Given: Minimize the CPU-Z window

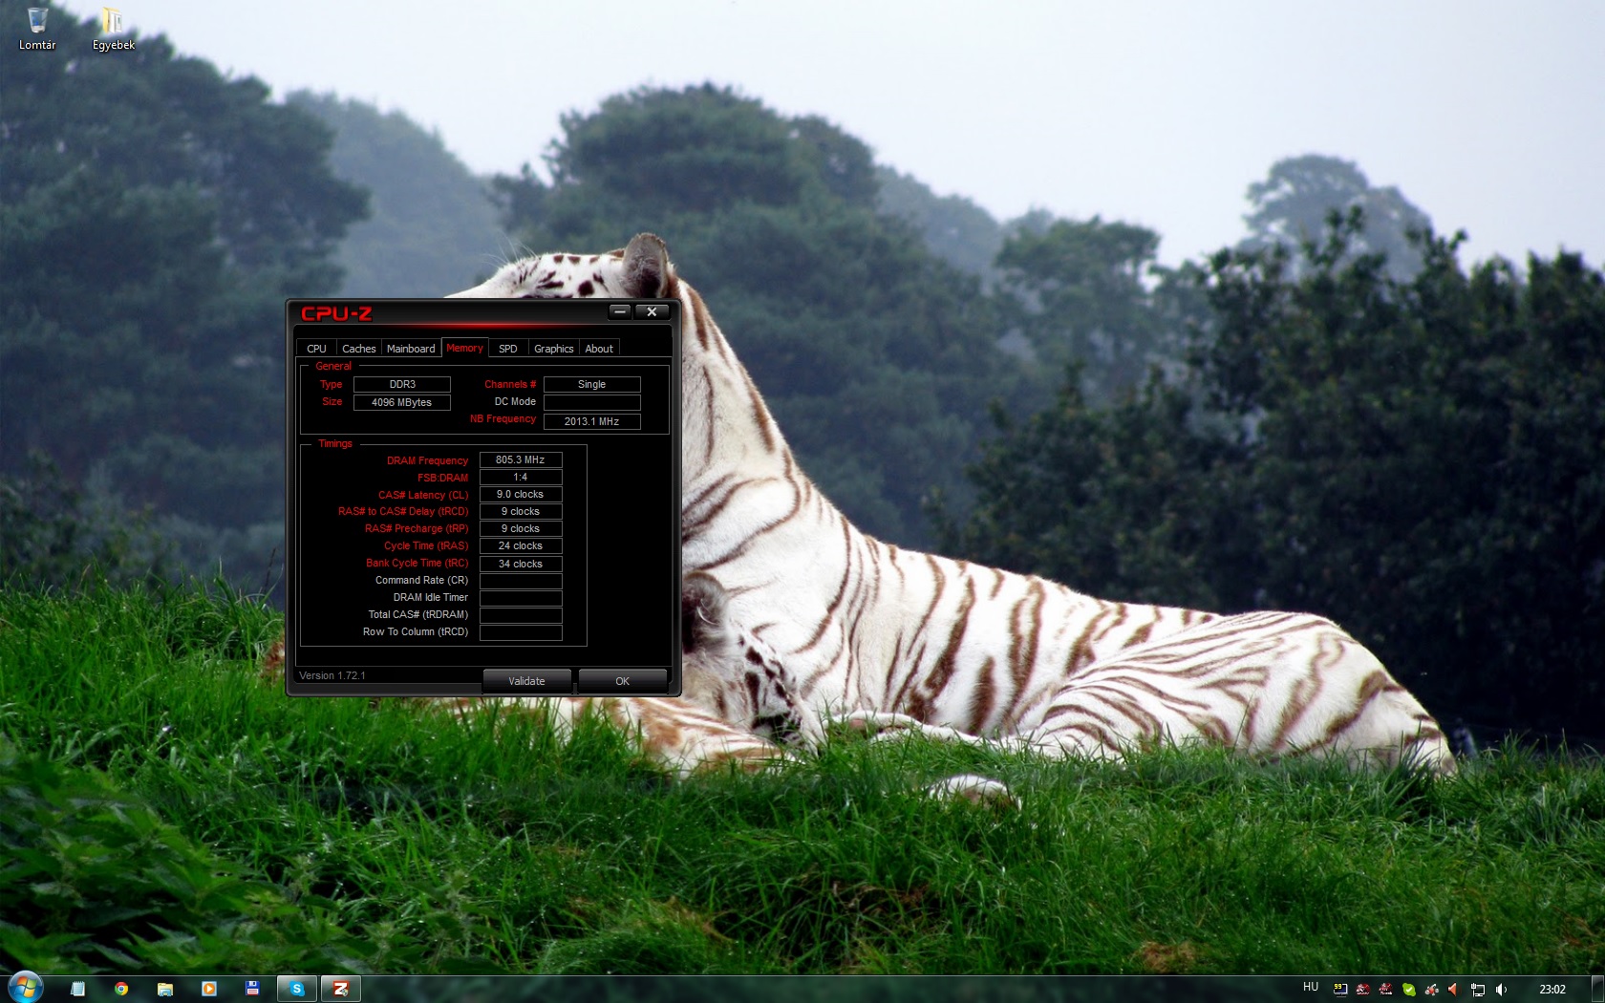Looking at the screenshot, I should 620,311.
